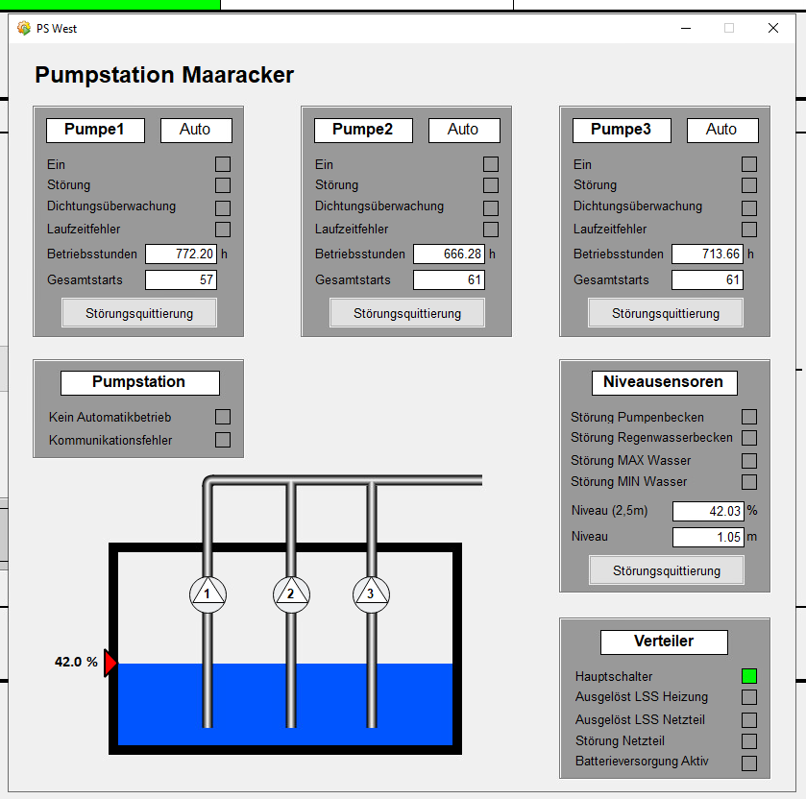Toggle Kein Automatikbetrieb checkbox

click(x=223, y=417)
